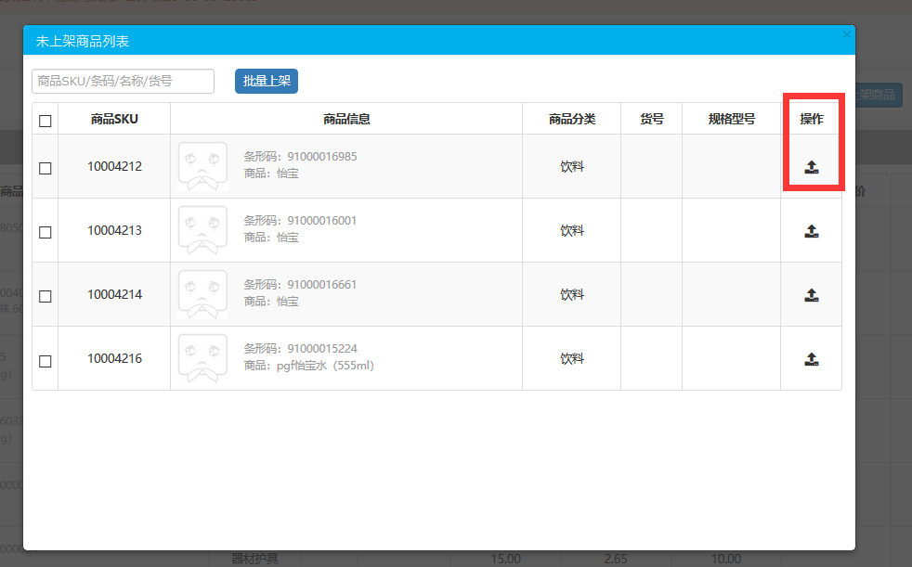Tick the checkbox for SKU 10004216

[x=45, y=361]
